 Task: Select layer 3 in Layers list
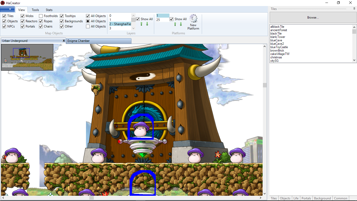(x=120, y=28)
